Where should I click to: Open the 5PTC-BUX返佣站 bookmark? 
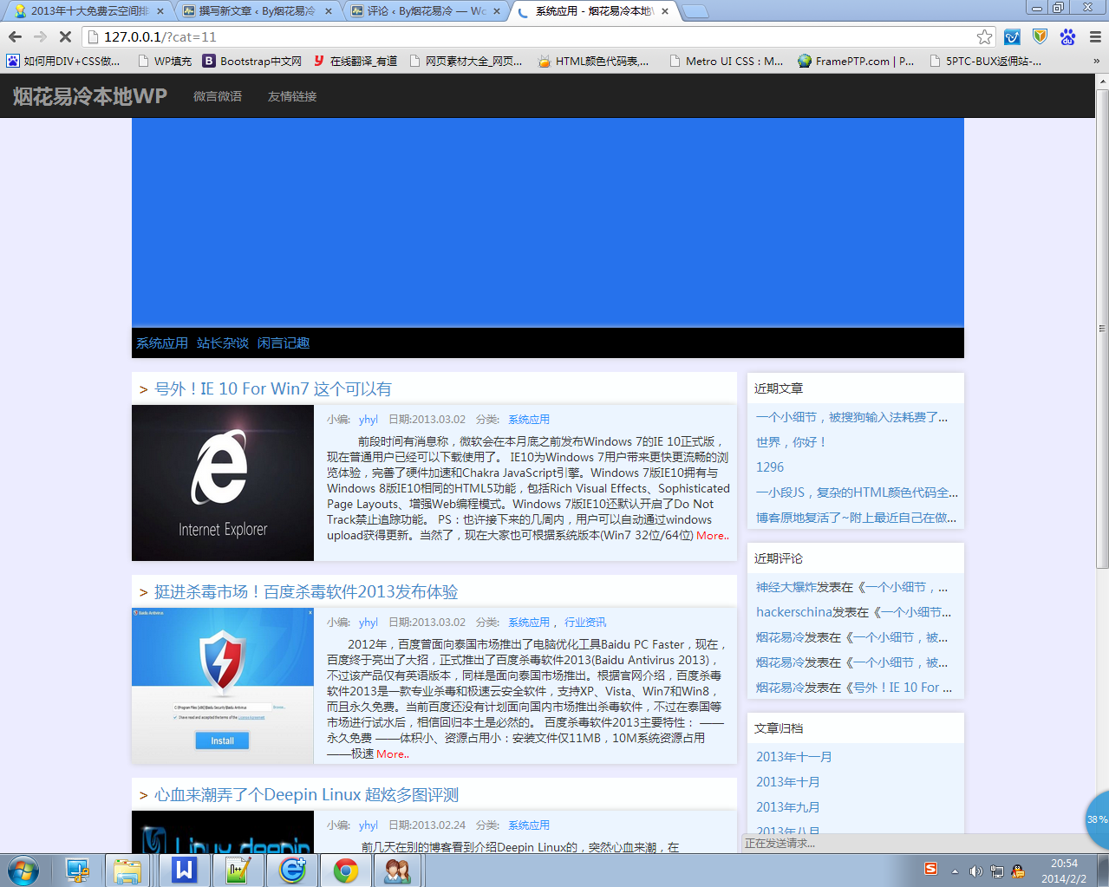[x=985, y=61]
